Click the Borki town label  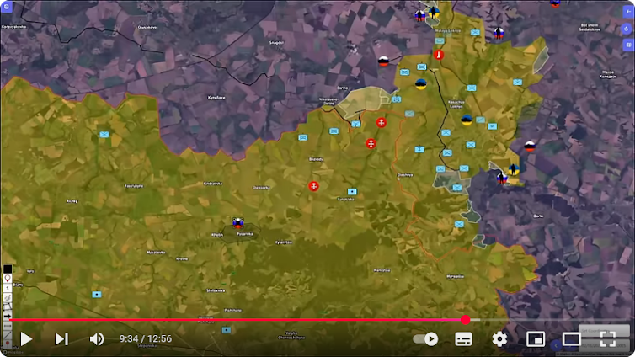tap(538, 216)
